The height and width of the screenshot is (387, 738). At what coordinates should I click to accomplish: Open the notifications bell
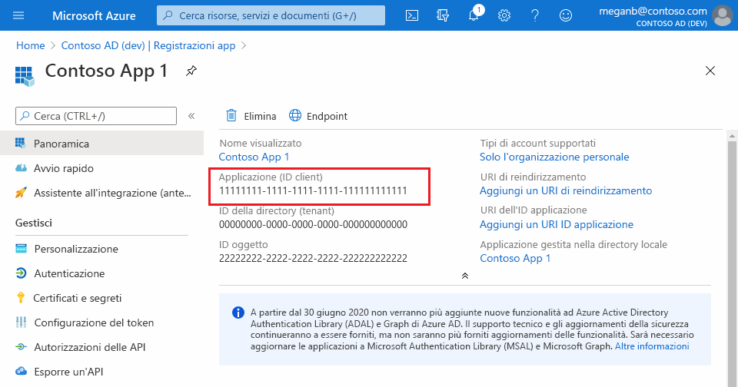(474, 15)
